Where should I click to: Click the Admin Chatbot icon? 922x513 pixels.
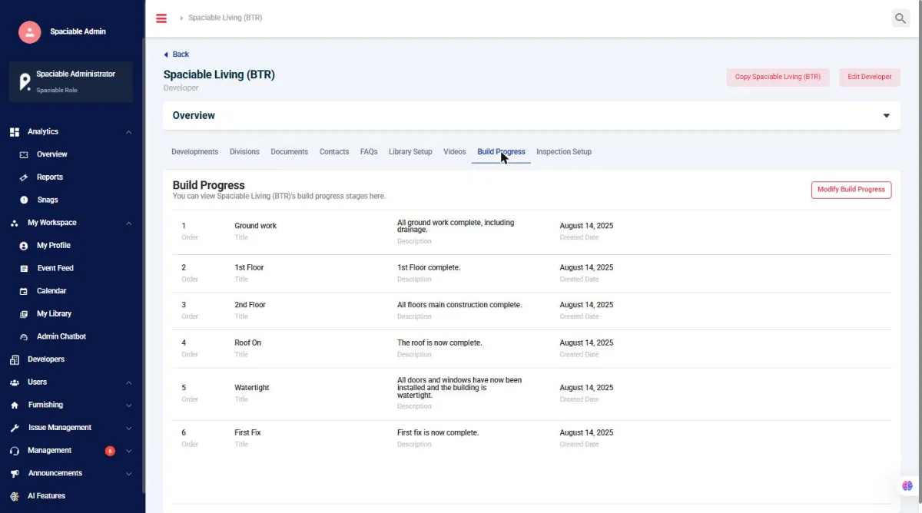(24, 336)
